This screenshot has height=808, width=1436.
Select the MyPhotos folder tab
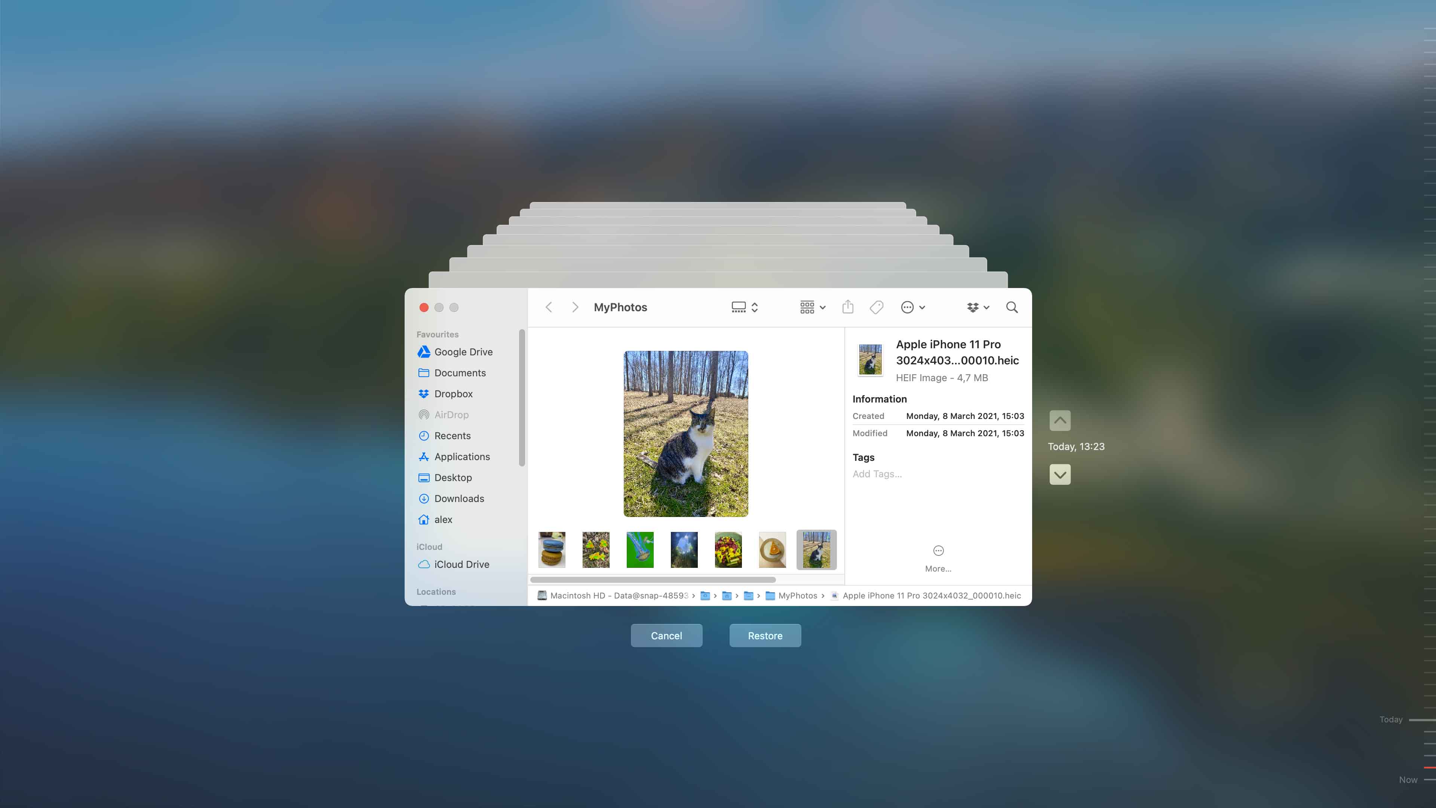(619, 307)
